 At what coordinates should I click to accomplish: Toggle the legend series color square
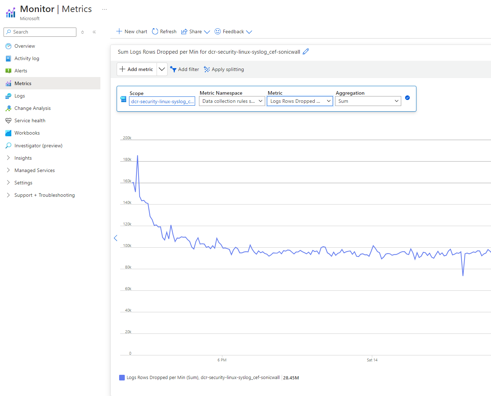122,378
